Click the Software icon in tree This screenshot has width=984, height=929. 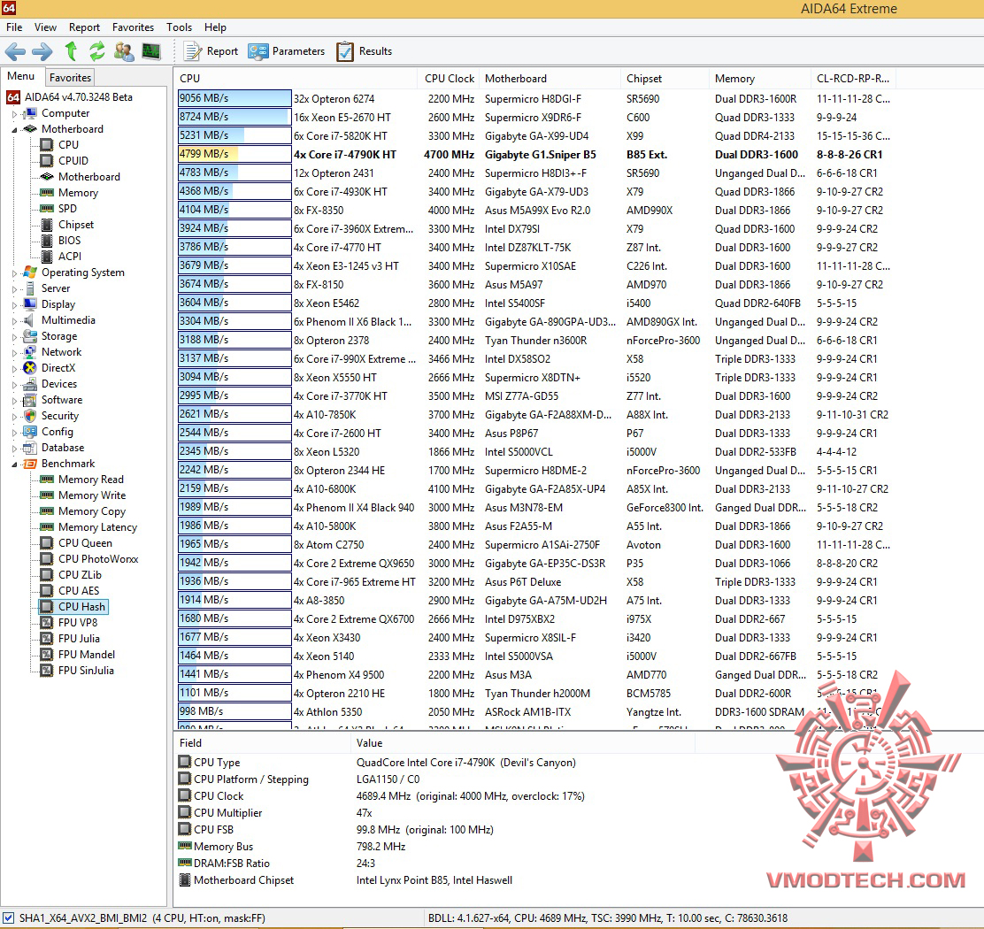click(x=30, y=400)
